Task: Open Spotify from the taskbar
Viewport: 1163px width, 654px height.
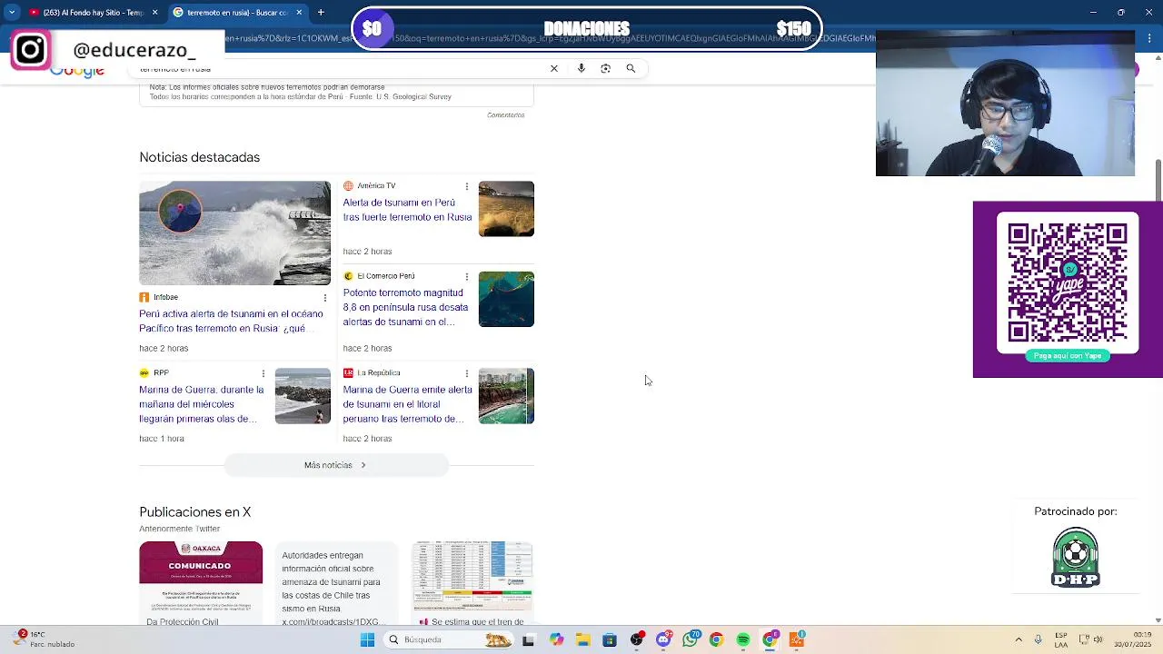Action: 743,639
